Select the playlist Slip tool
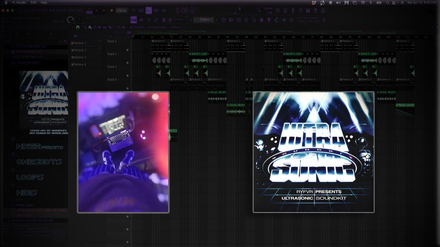This screenshot has width=440, height=247. 104,27
